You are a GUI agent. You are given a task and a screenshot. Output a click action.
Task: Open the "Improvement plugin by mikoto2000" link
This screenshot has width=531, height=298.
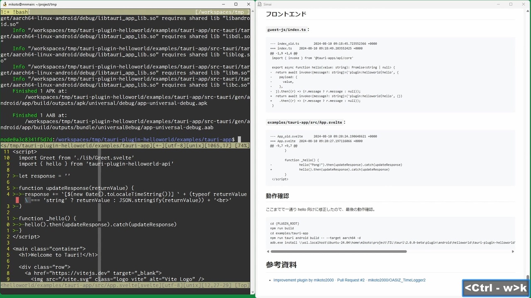(x=304, y=280)
